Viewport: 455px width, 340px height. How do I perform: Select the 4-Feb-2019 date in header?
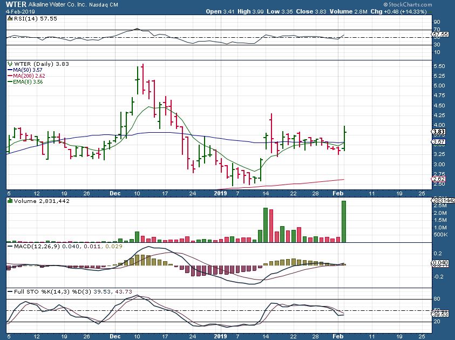[21, 12]
